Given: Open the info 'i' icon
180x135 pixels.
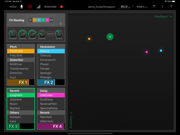Looking at the screenshot, I should (x=163, y=6).
